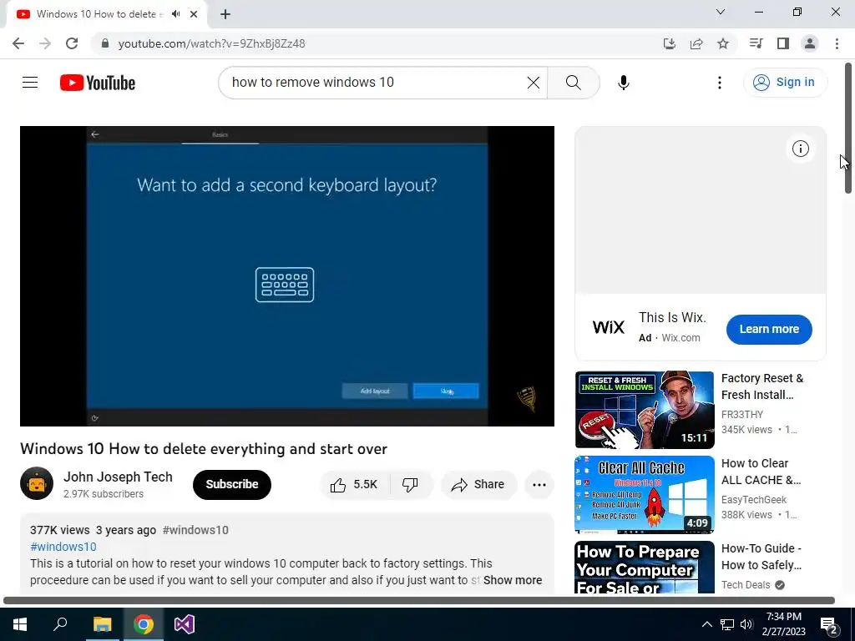Reload the page with refresh icon
This screenshot has width=855, height=641.
[x=72, y=43]
